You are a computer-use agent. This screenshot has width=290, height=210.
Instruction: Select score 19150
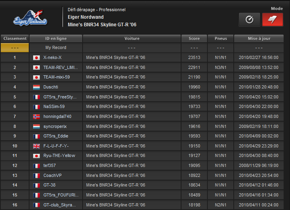click(x=194, y=146)
